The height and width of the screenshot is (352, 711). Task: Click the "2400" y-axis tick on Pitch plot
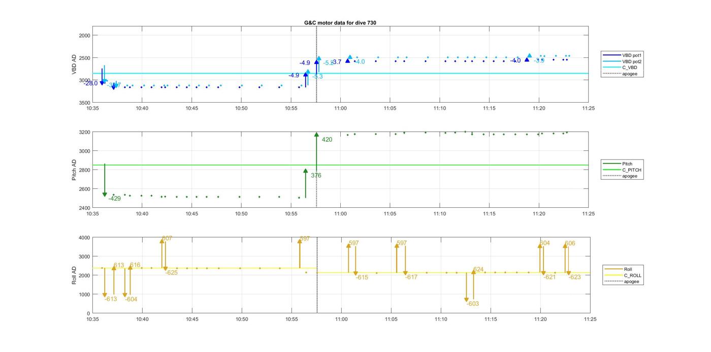click(84, 208)
